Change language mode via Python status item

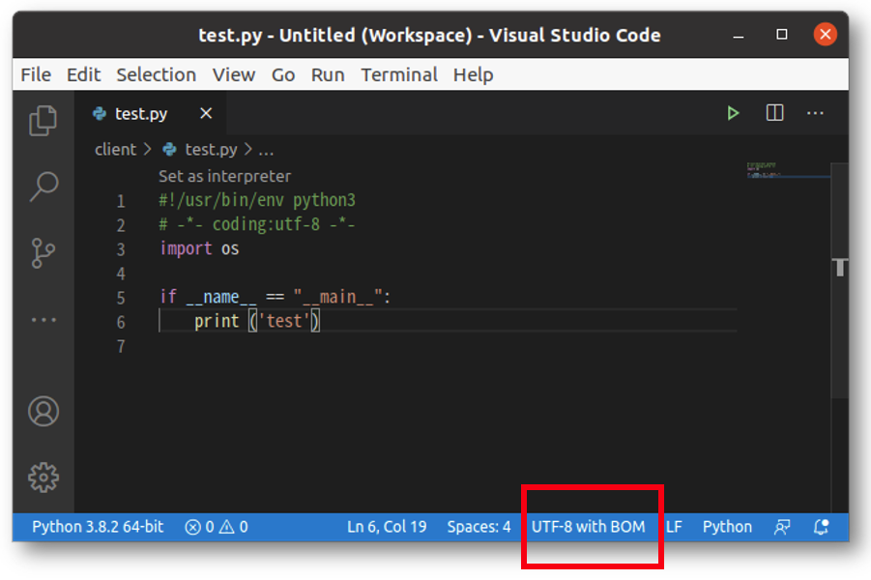[727, 527]
